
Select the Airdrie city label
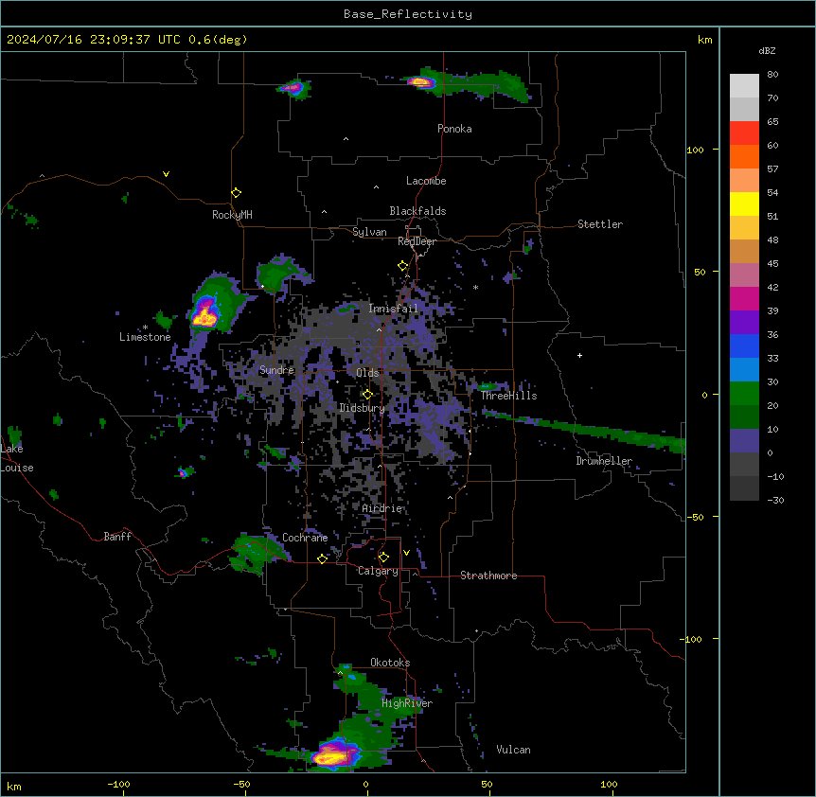pyautogui.click(x=382, y=508)
